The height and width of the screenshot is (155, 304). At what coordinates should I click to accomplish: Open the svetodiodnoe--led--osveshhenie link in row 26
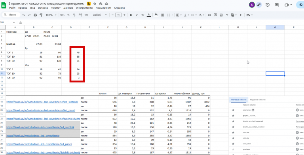33,136
